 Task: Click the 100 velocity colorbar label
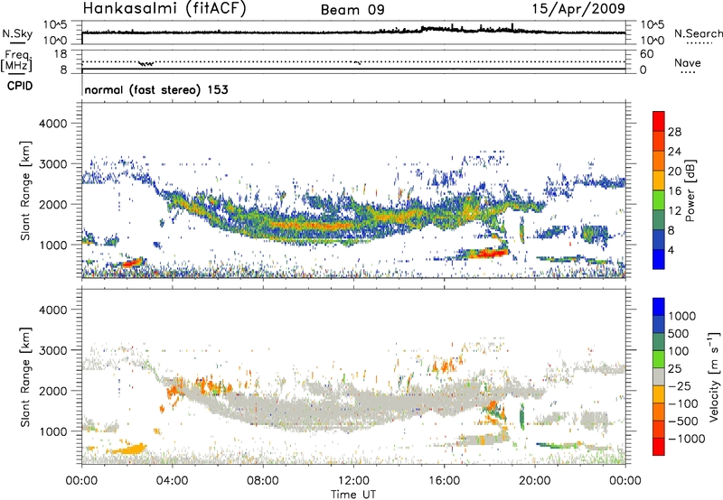point(679,351)
